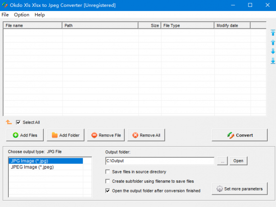
Task: Uncheck Open the output folder after conversion
Action: click(x=108, y=190)
